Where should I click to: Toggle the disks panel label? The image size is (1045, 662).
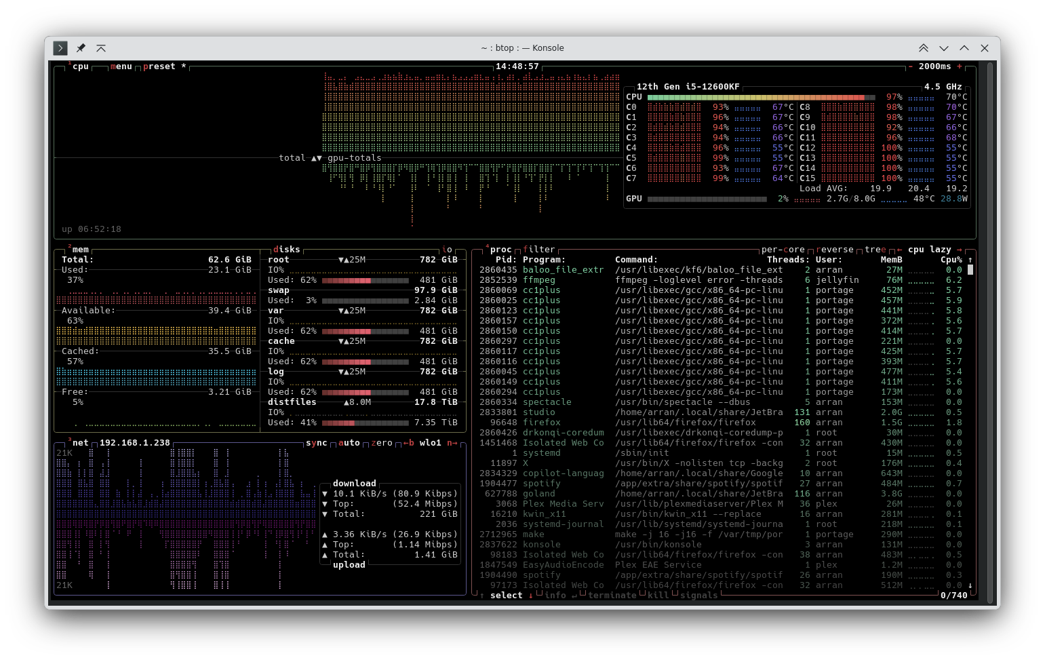coord(287,250)
